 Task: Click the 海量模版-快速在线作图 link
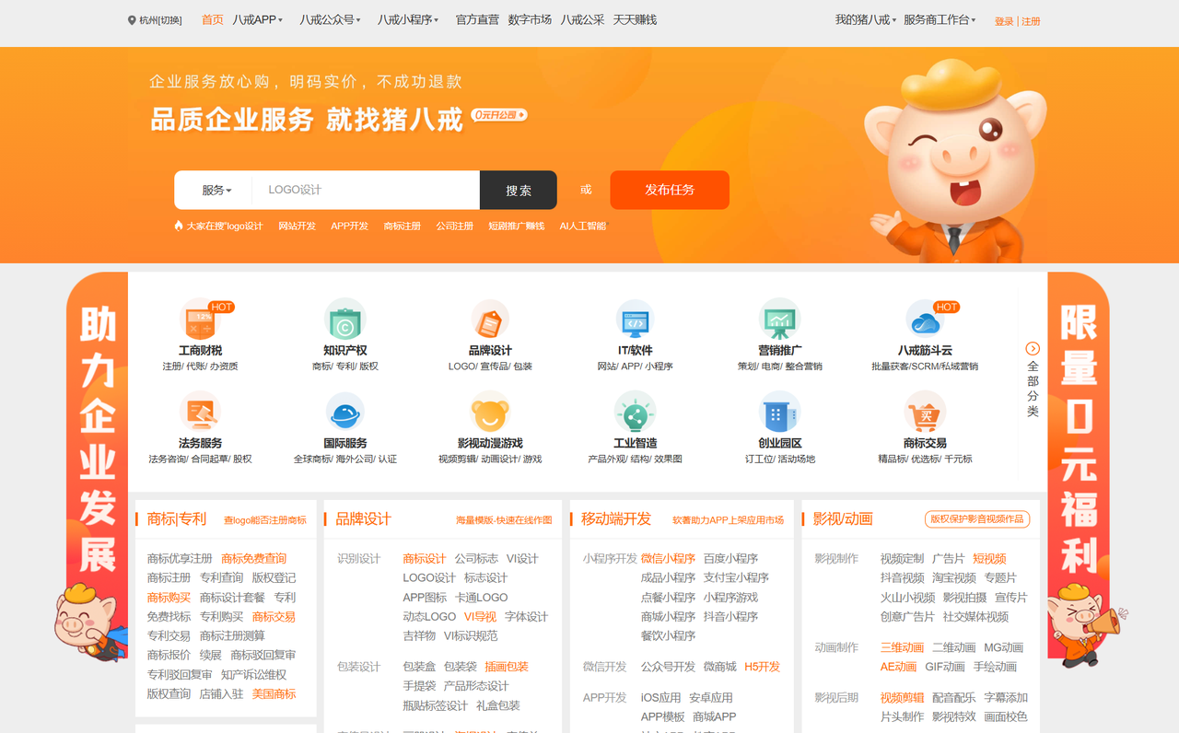pos(504,520)
